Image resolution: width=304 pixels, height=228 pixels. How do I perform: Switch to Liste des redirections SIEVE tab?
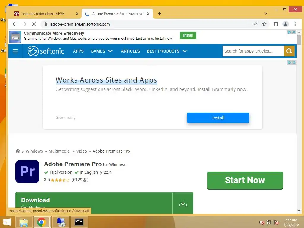[x=43, y=14]
